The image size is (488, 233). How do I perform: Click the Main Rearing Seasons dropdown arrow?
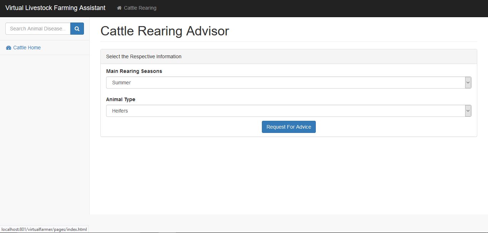468,83
